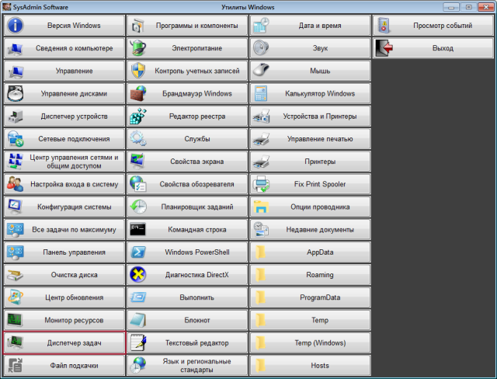Click the Утилиты Windows title bar
Viewport: 497px width, 379px height.
tap(248, 6)
